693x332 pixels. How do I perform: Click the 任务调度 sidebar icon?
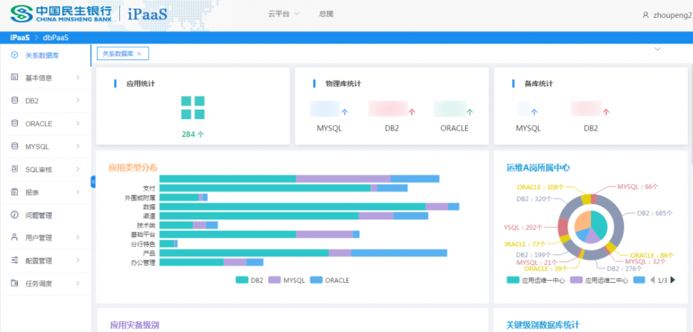(x=15, y=284)
